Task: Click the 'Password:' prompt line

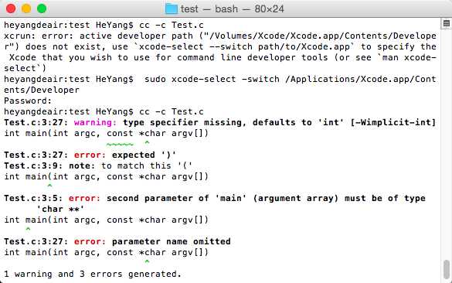Action: coord(28,101)
